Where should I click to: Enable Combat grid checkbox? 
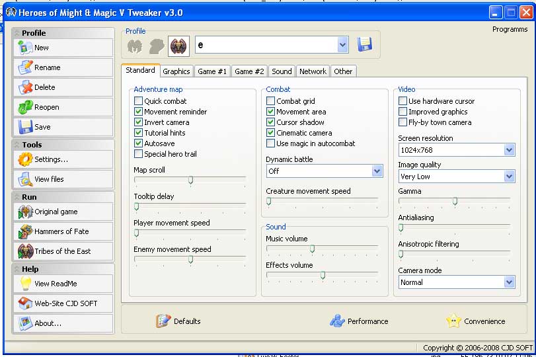click(x=270, y=101)
